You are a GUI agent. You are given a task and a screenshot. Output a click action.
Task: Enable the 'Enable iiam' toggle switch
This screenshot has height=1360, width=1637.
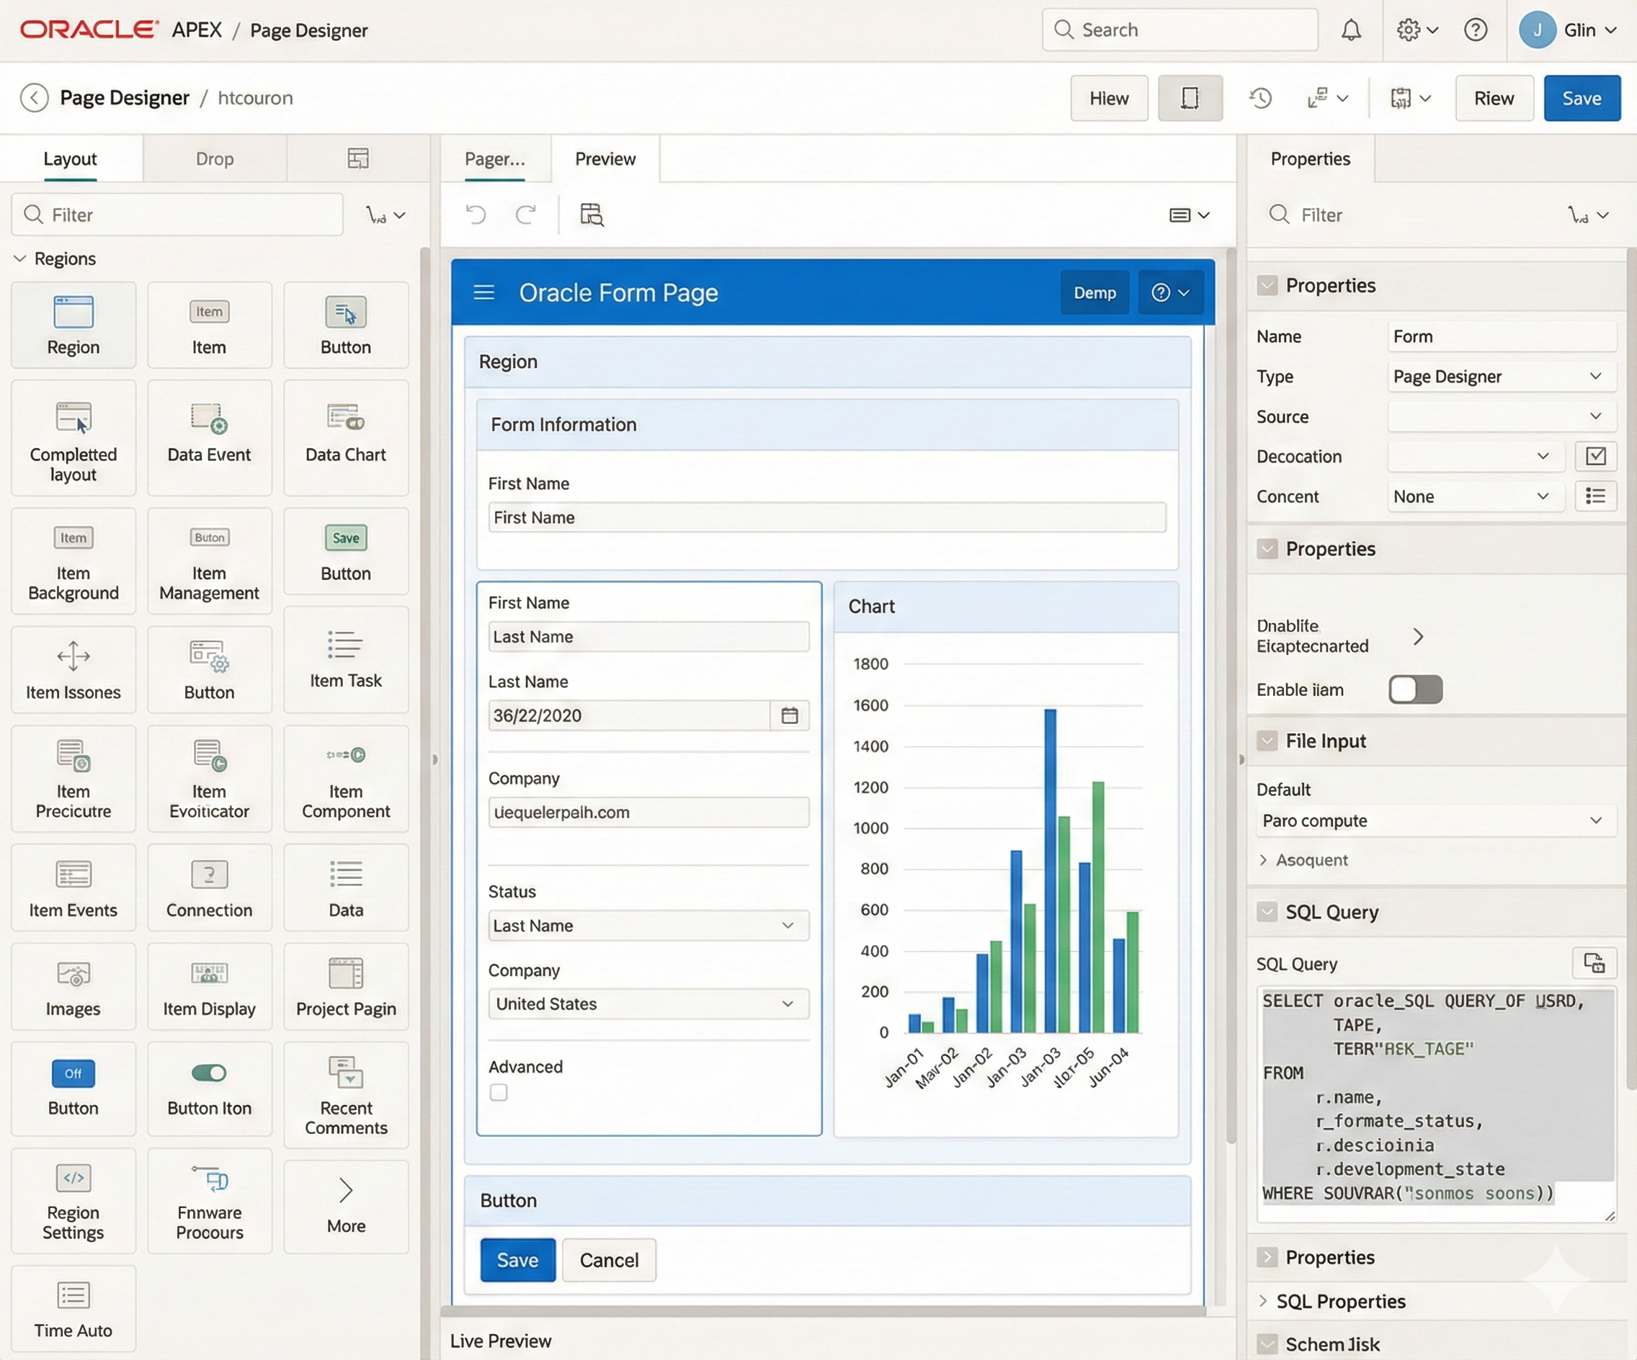tap(1414, 689)
